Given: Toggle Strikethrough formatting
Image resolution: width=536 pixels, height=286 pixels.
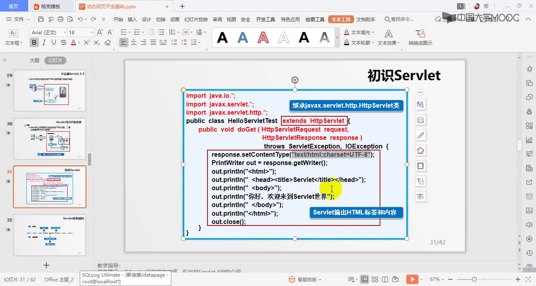Looking at the screenshot, I should click(x=63, y=42).
